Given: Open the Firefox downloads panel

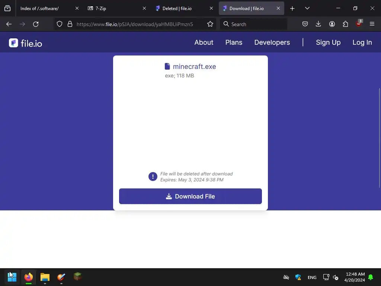Looking at the screenshot, I should click(x=318, y=24).
